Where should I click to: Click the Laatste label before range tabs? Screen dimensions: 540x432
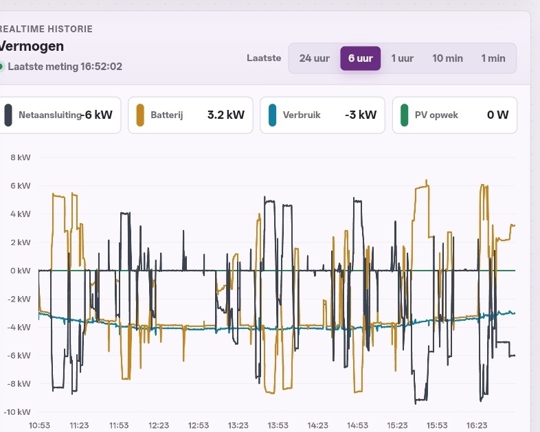(x=264, y=58)
